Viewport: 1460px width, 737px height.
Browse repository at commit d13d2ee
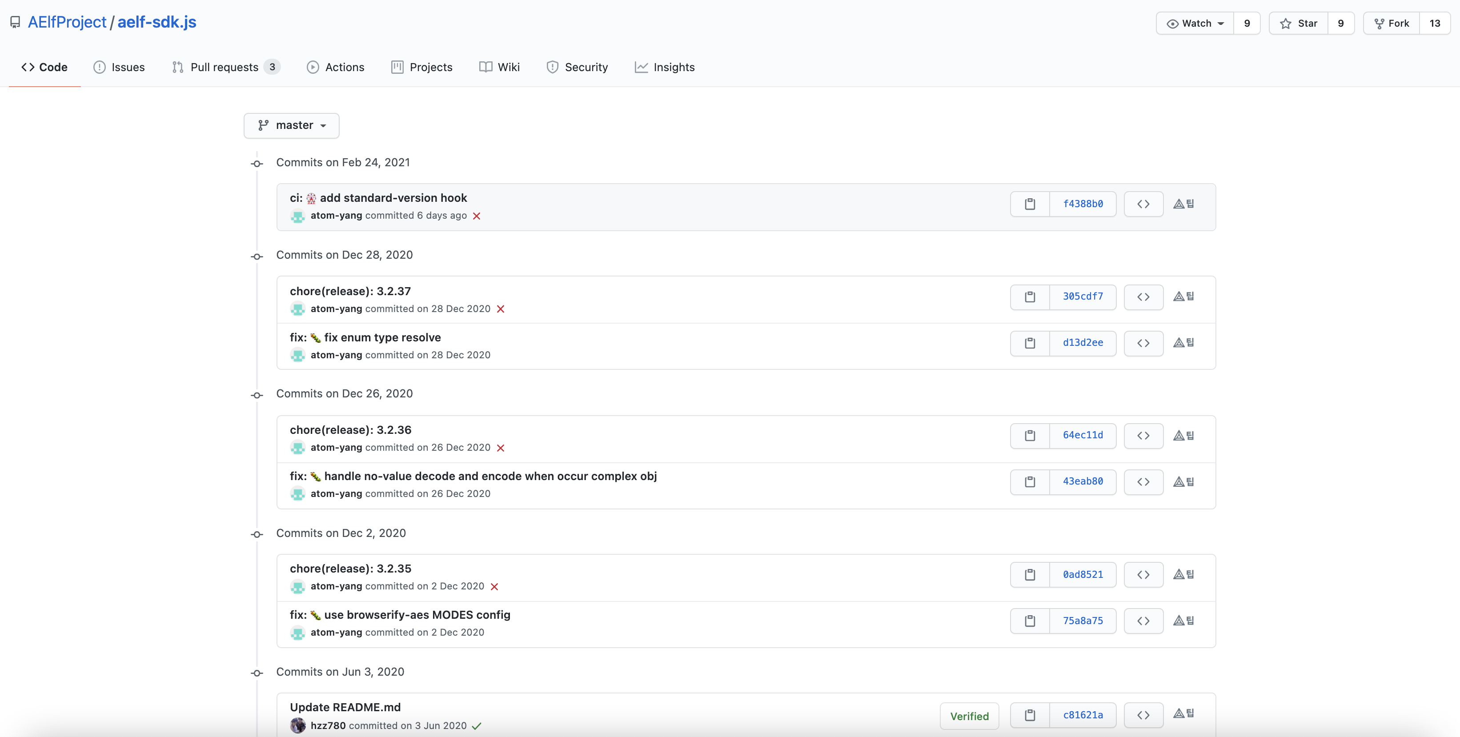click(1143, 343)
